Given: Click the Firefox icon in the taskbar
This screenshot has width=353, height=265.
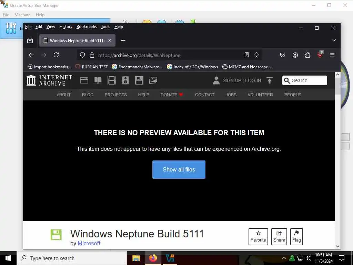Looking at the screenshot, I should tap(153, 258).
